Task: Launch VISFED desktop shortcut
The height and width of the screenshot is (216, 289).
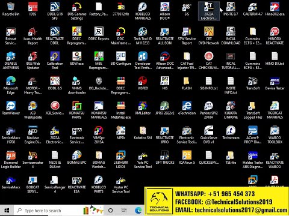Action: tap(143, 83)
